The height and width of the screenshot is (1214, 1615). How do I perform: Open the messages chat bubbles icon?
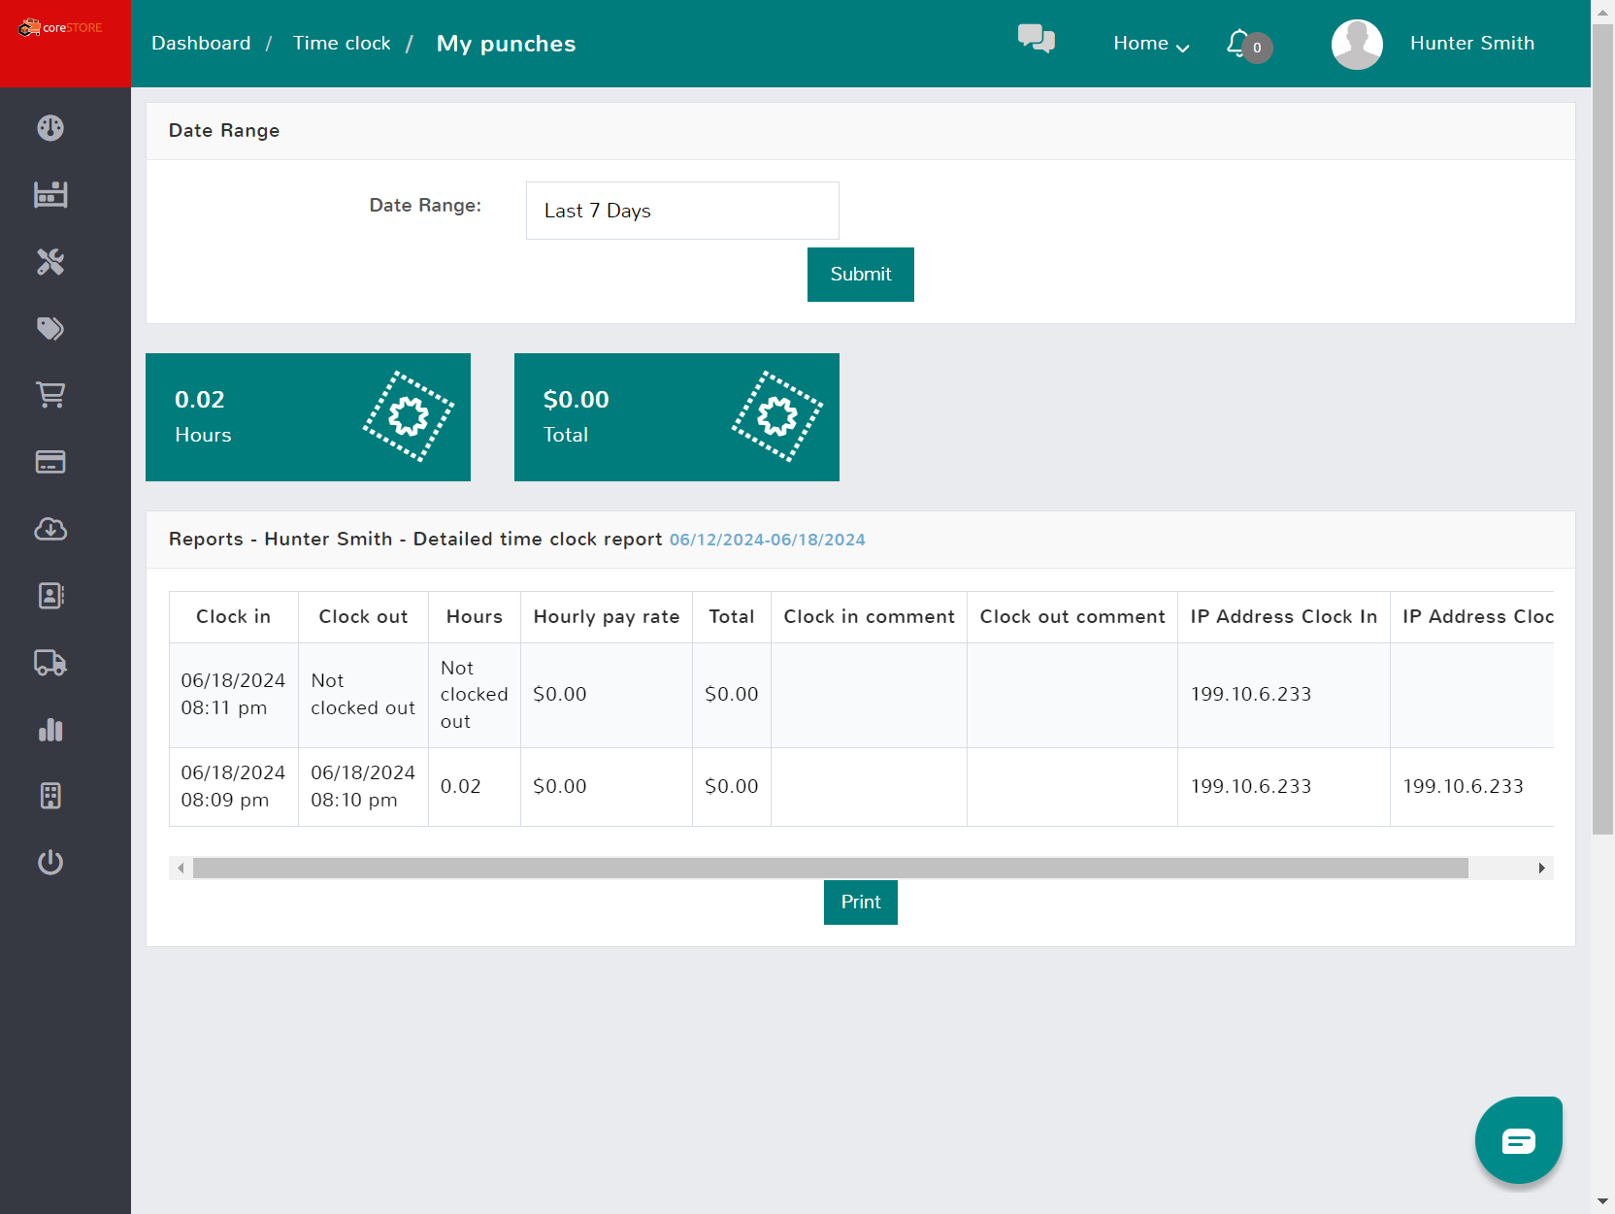tap(1037, 39)
